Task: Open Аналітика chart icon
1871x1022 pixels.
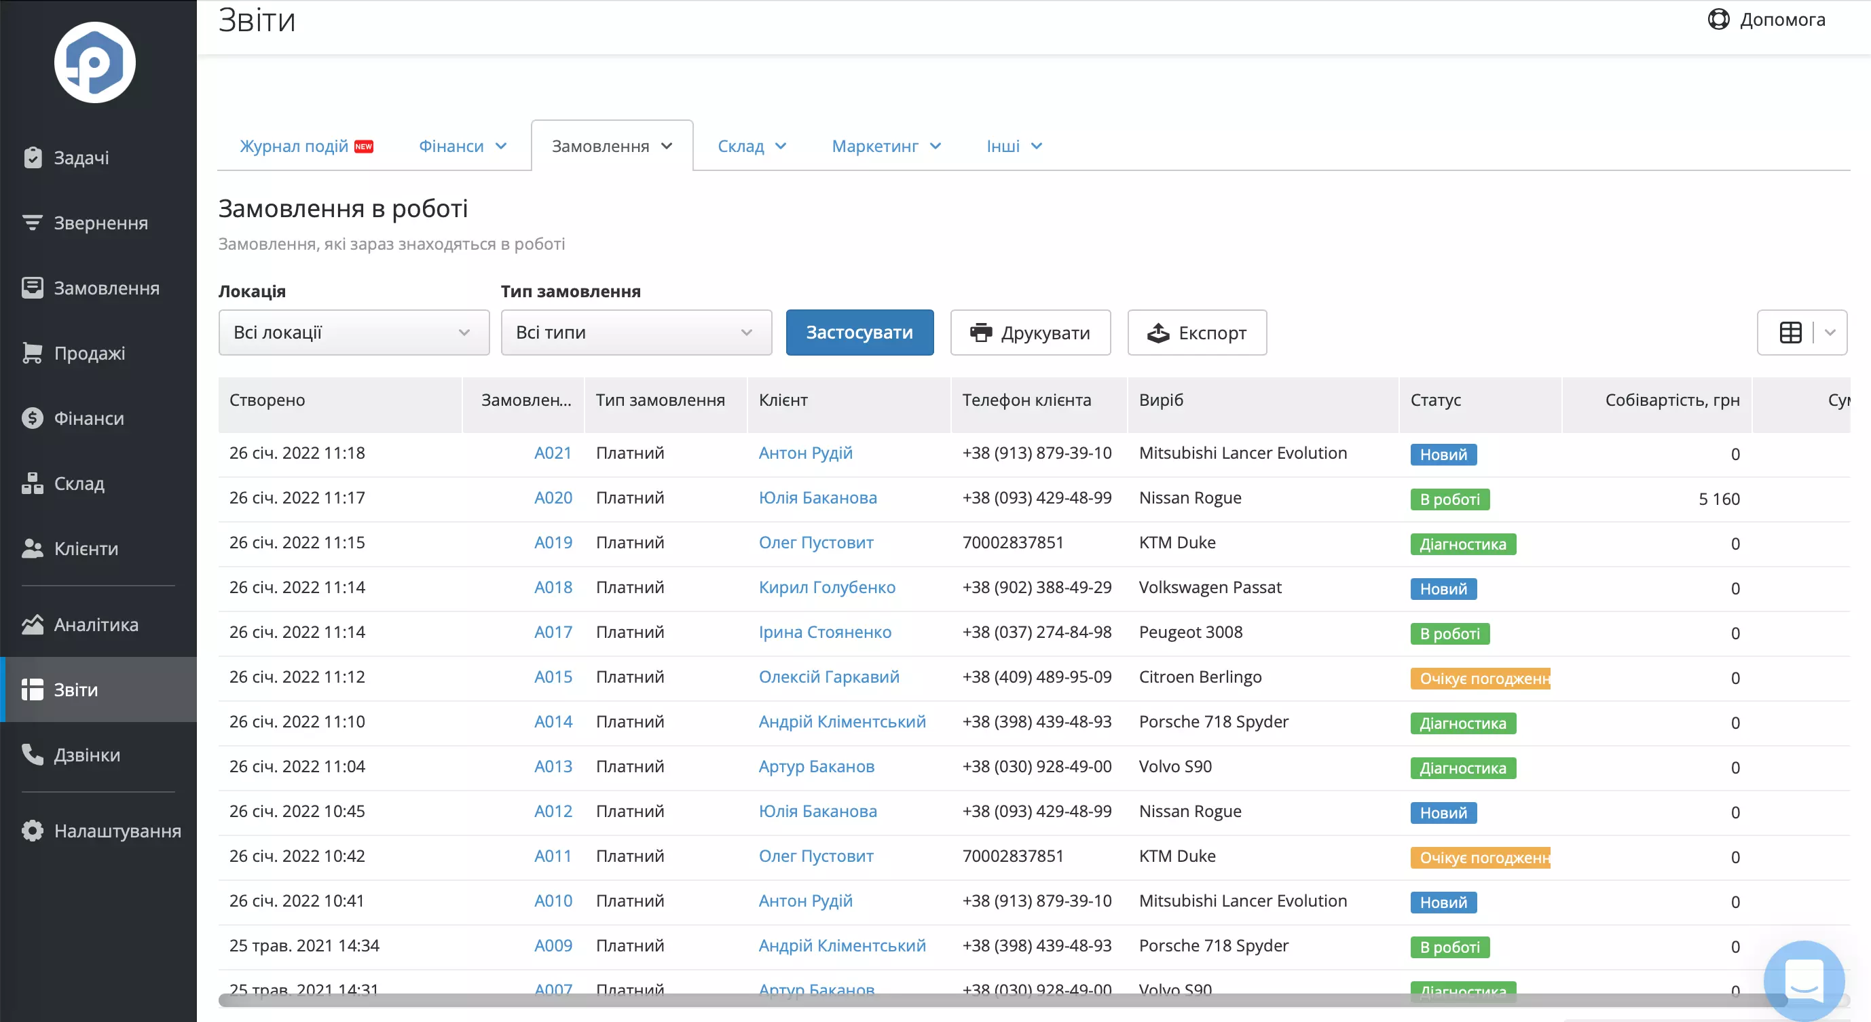Action: pos(33,624)
